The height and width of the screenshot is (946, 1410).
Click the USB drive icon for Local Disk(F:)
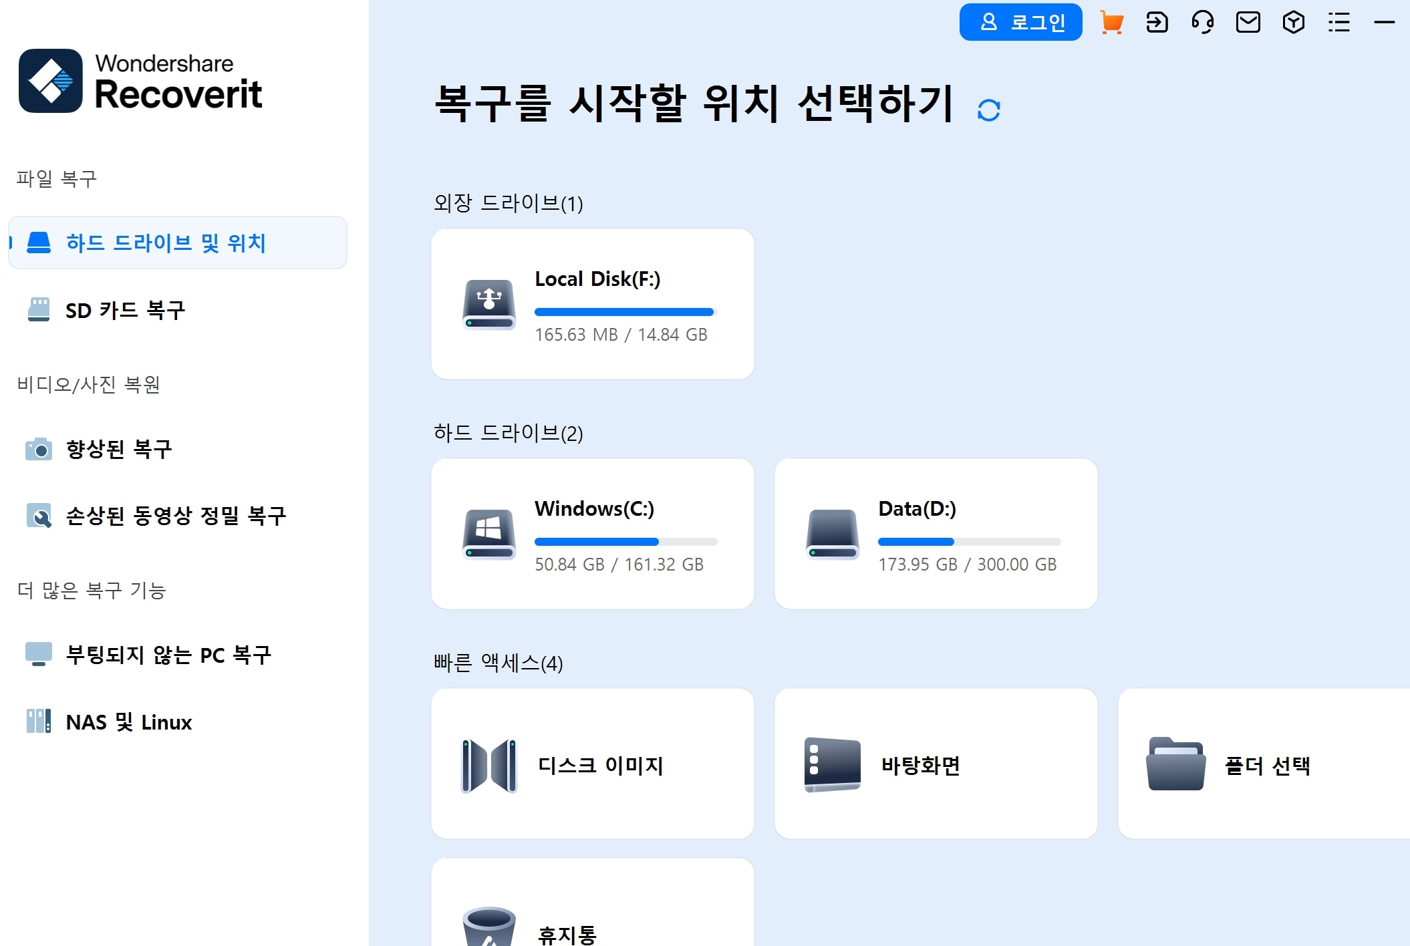pos(489,305)
